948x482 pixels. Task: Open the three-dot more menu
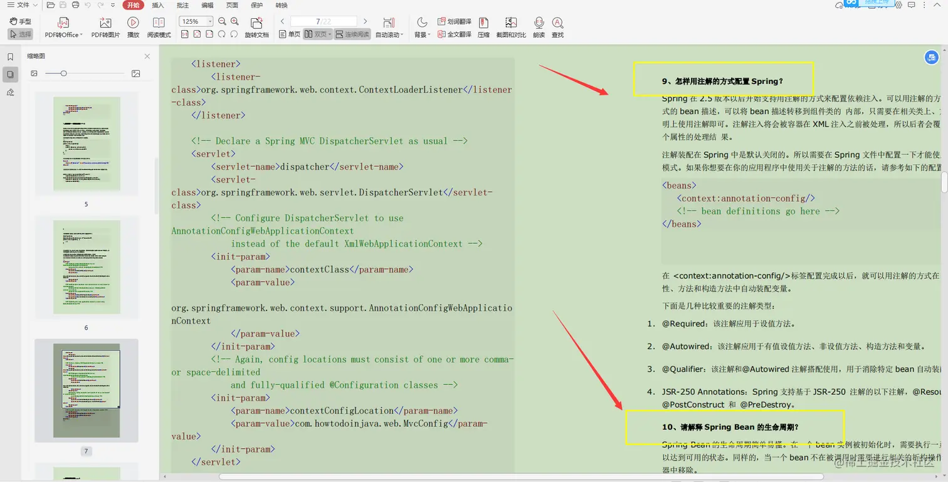point(925,5)
